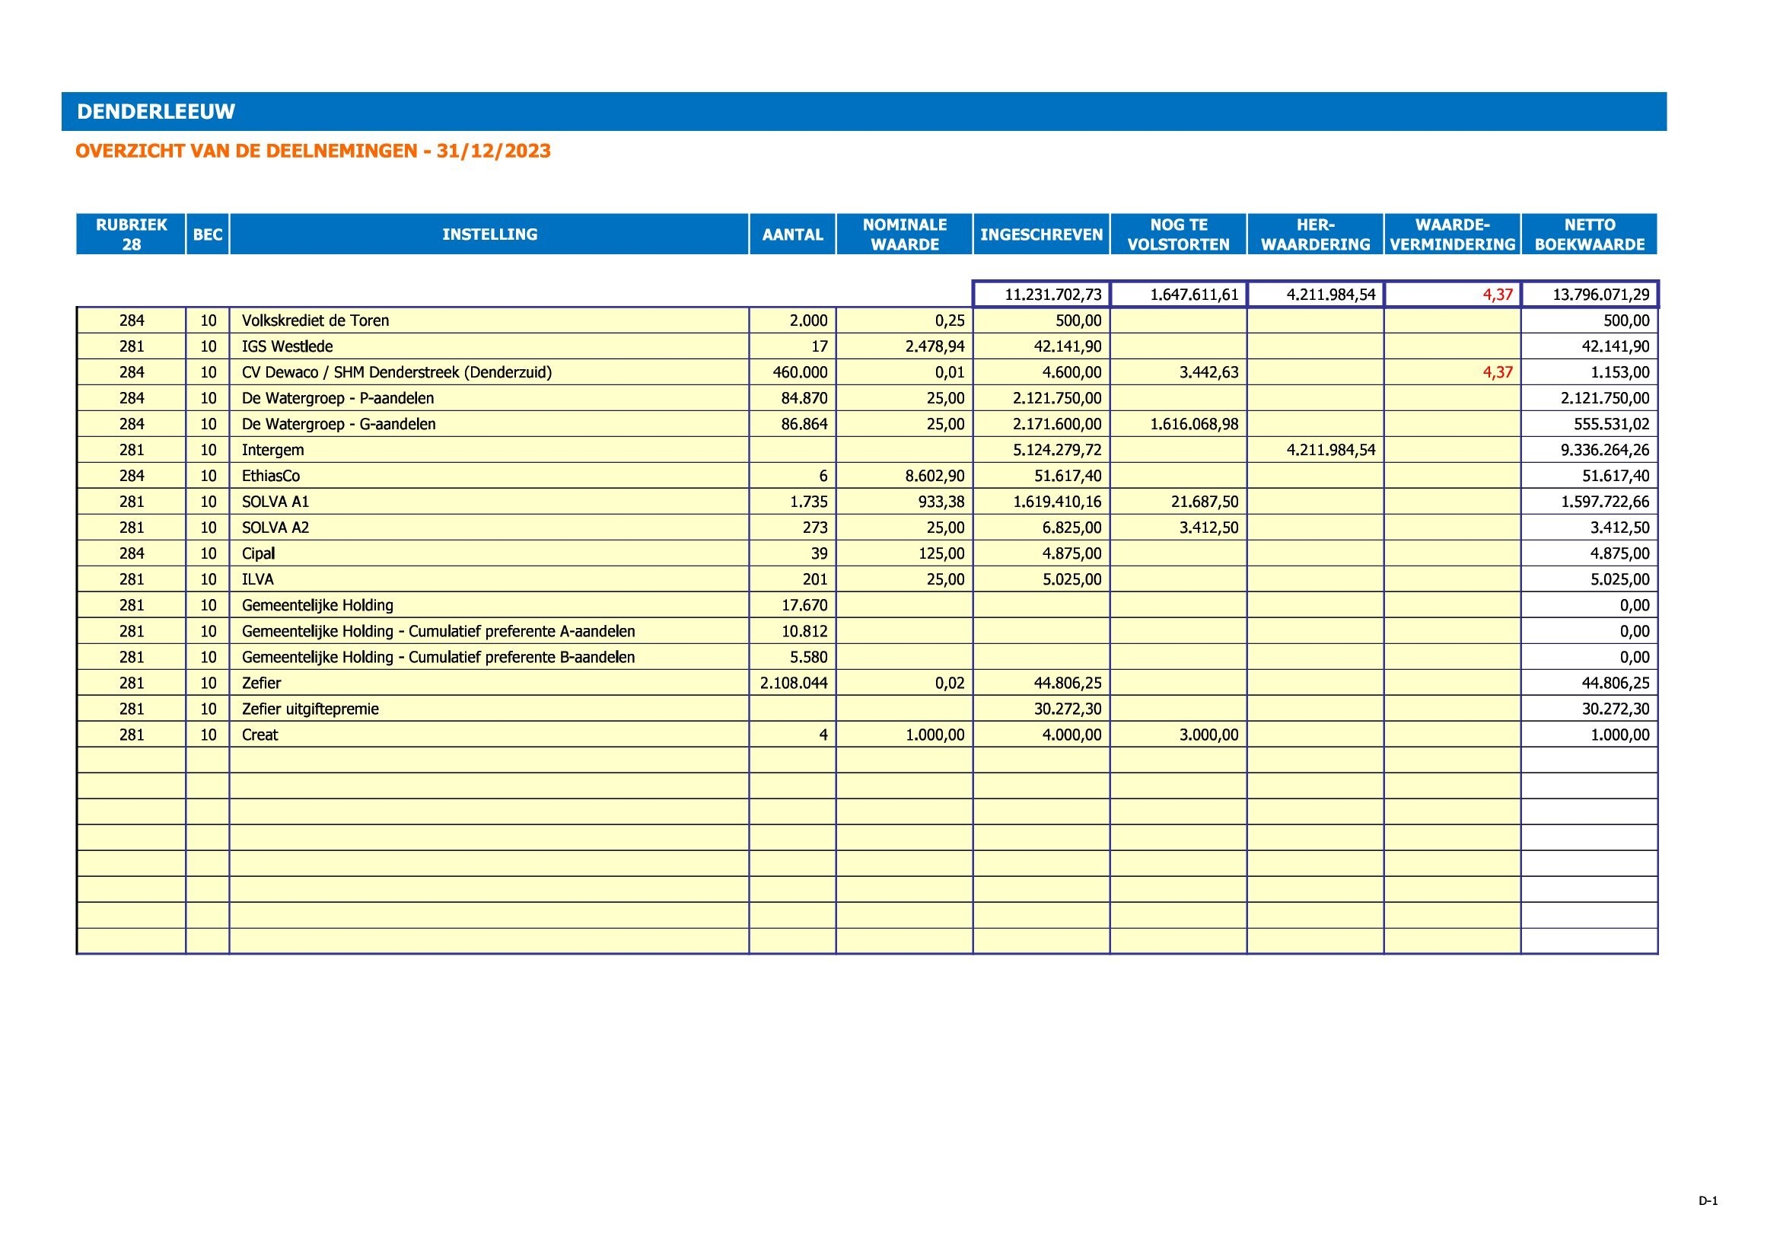Select total cell 1.647.611,61
Viewport: 1780px width, 1259px height.
coord(1178,295)
